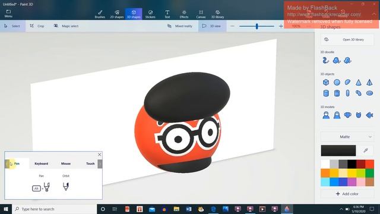Close the controls help popup
The height and width of the screenshot is (214, 380).
tap(99, 155)
